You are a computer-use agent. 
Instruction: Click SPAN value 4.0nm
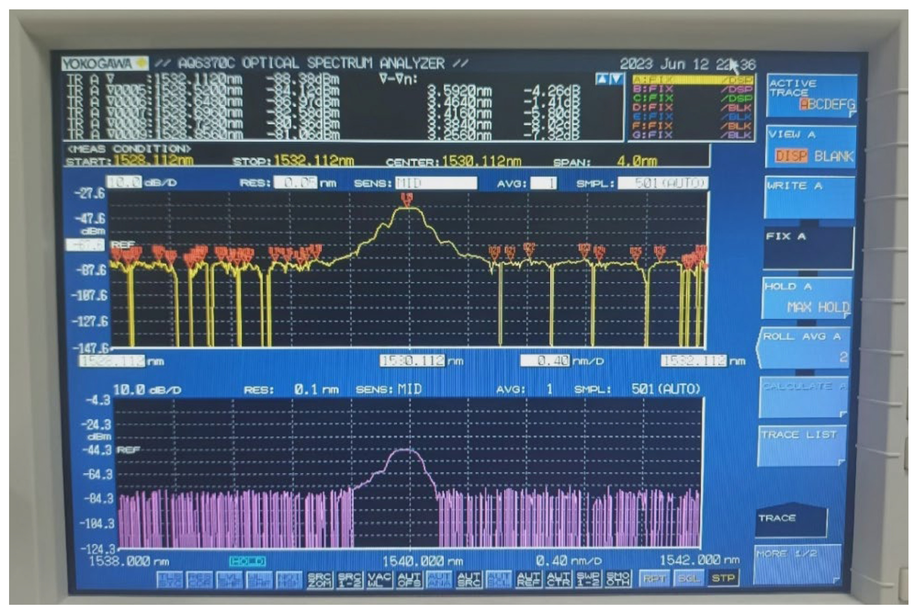[x=637, y=161]
